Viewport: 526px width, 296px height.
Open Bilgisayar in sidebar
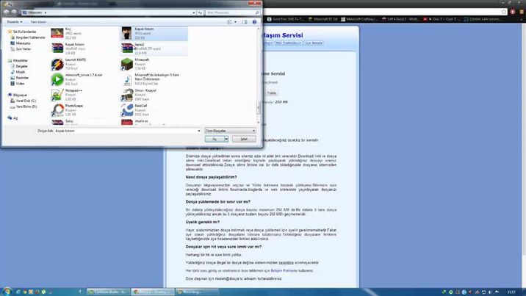pos(18,95)
